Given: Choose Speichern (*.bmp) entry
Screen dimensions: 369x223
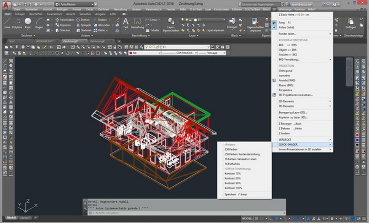Looking at the screenshot, I should [x=236, y=195].
